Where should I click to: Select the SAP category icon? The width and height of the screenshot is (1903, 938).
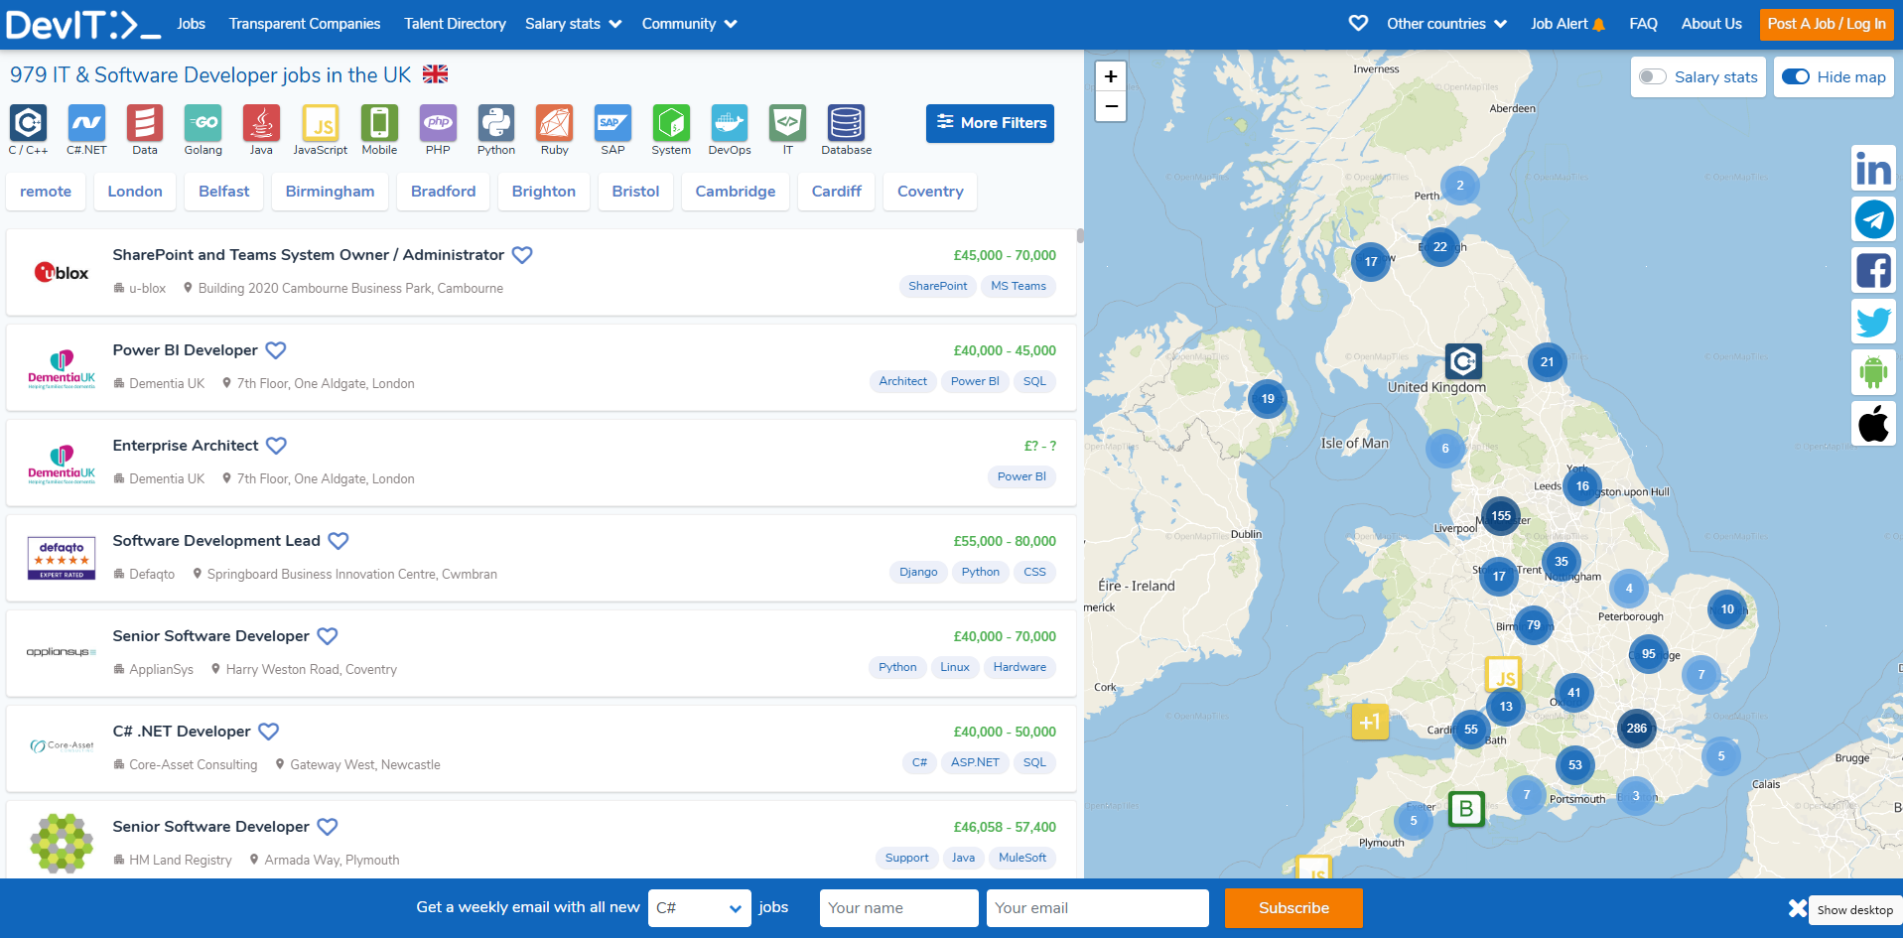612,123
